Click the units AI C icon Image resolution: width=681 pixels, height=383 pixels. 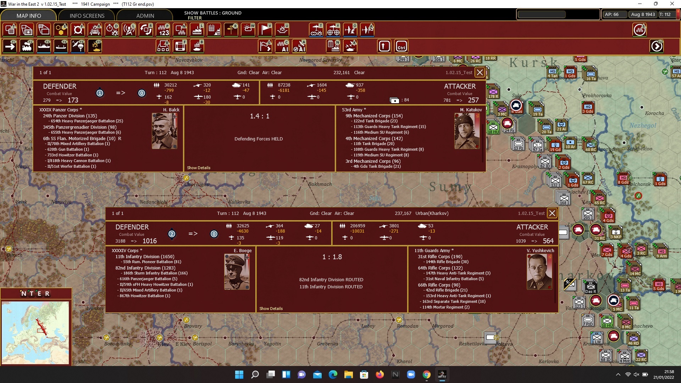point(282,46)
